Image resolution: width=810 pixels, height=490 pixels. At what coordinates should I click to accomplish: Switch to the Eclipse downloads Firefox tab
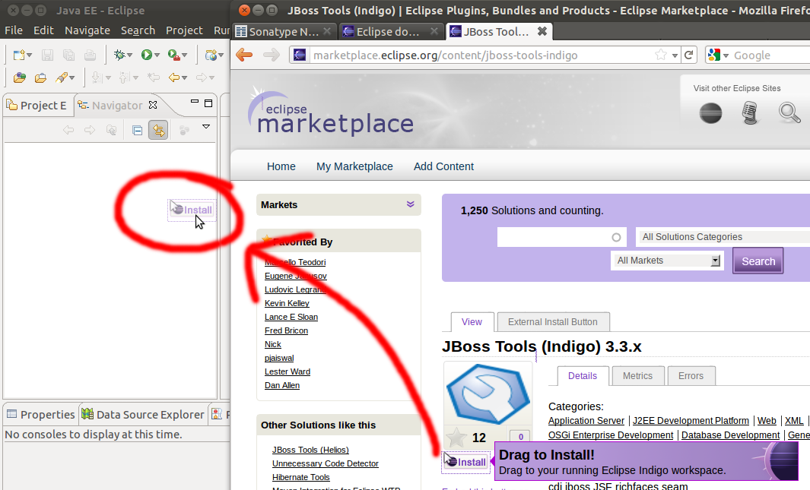pos(390,31)
